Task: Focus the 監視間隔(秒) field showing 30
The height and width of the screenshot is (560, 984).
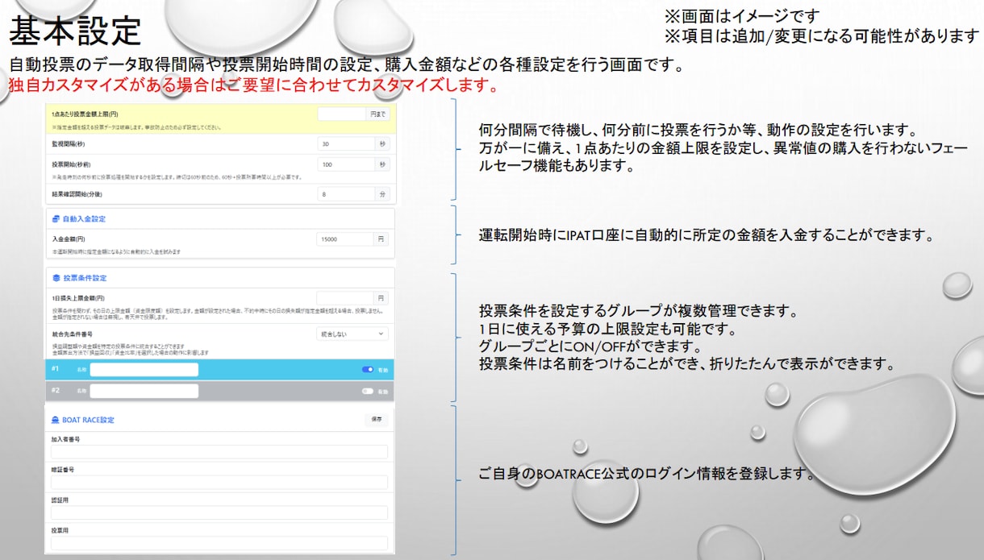Action: (346, 143)
